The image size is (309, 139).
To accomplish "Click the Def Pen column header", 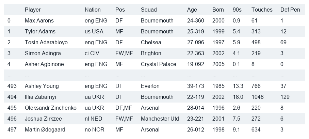I will pos(290,10).
